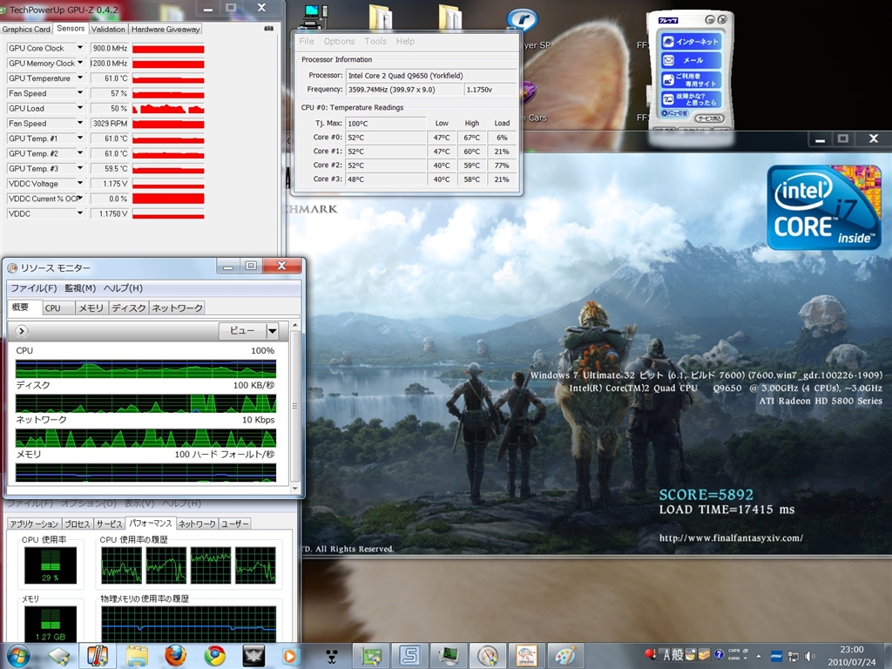Open the Fan Speed RPM sensor dropdown
This screenshot has width=892, height=669.
tap(80, 124)
